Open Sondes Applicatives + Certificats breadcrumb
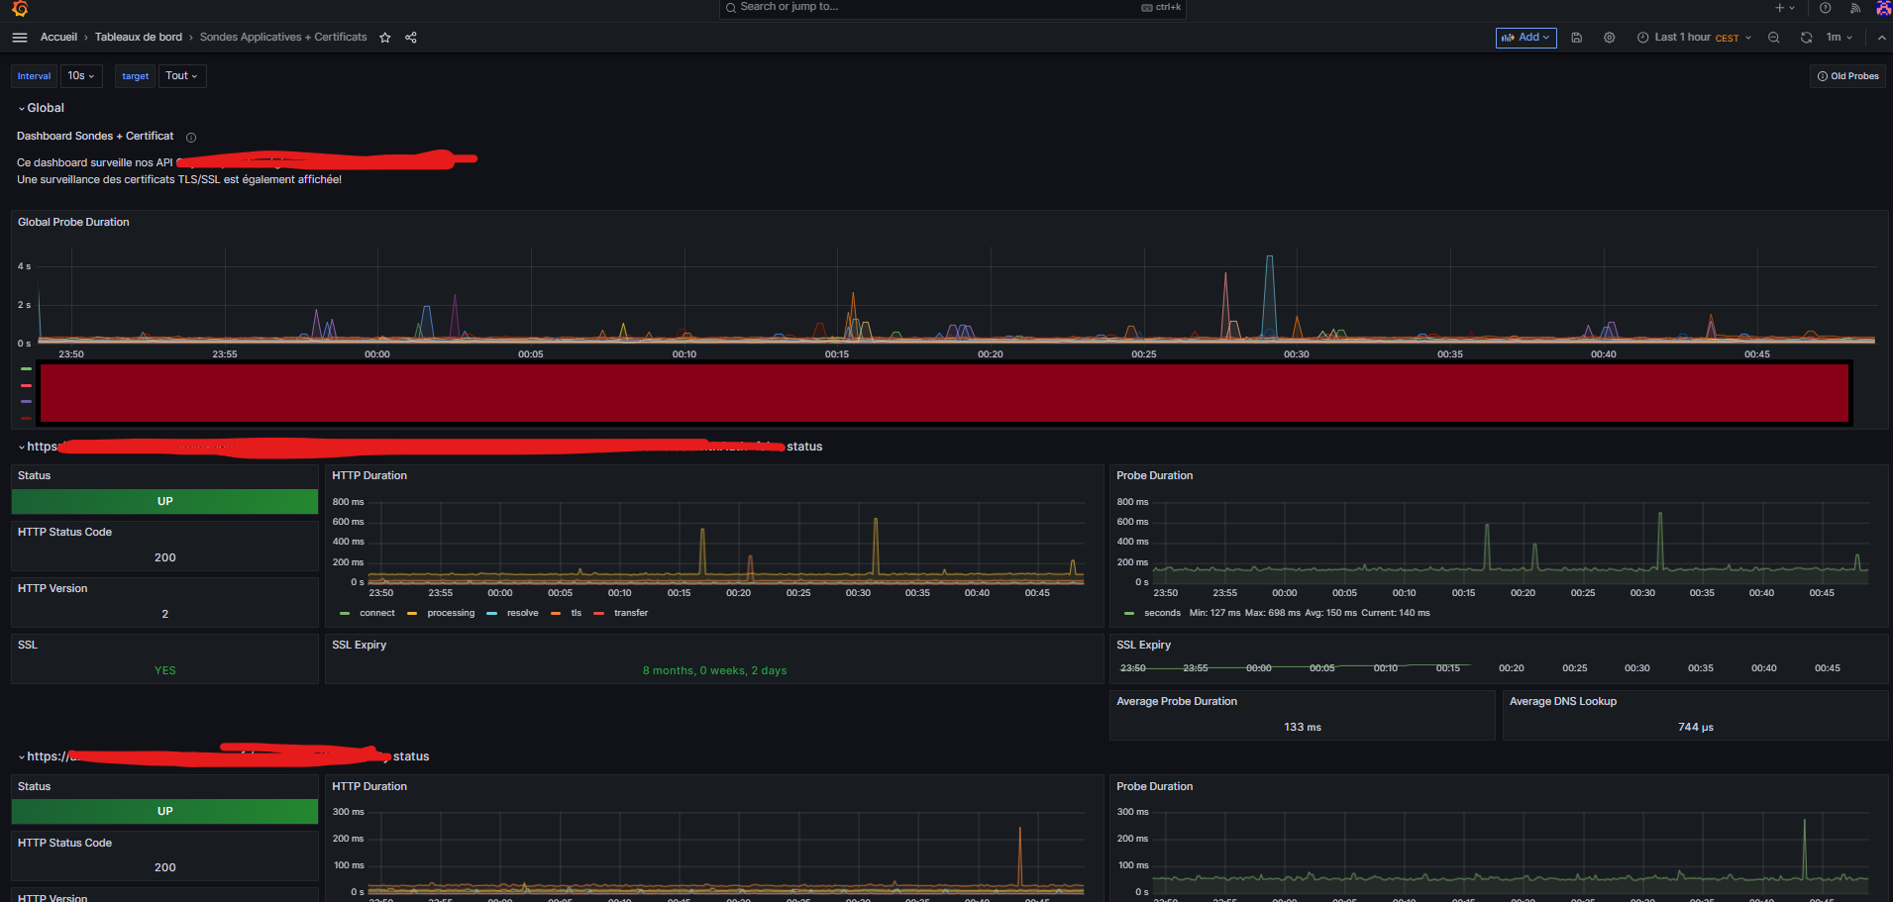 pyautogui.click(x=283, y=38)
